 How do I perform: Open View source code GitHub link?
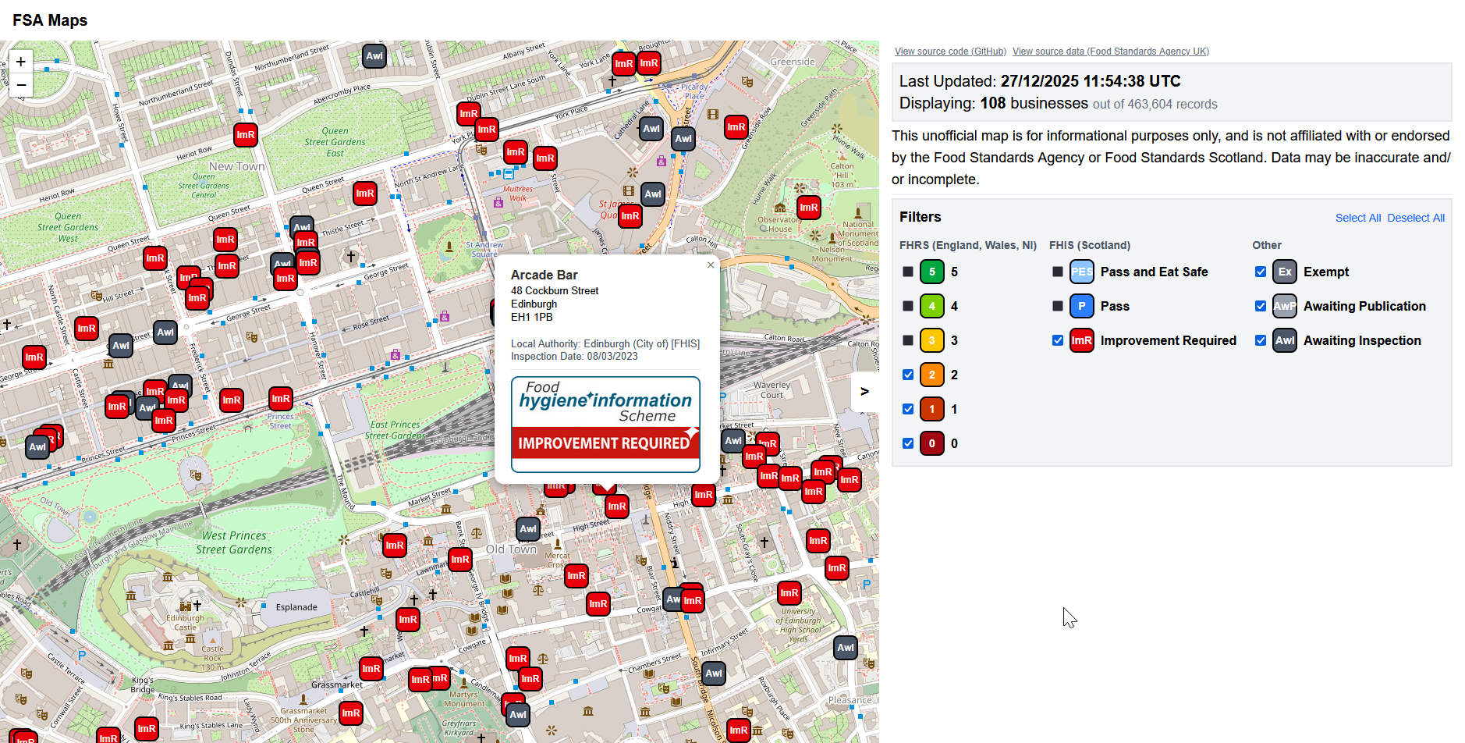point(950,52)
